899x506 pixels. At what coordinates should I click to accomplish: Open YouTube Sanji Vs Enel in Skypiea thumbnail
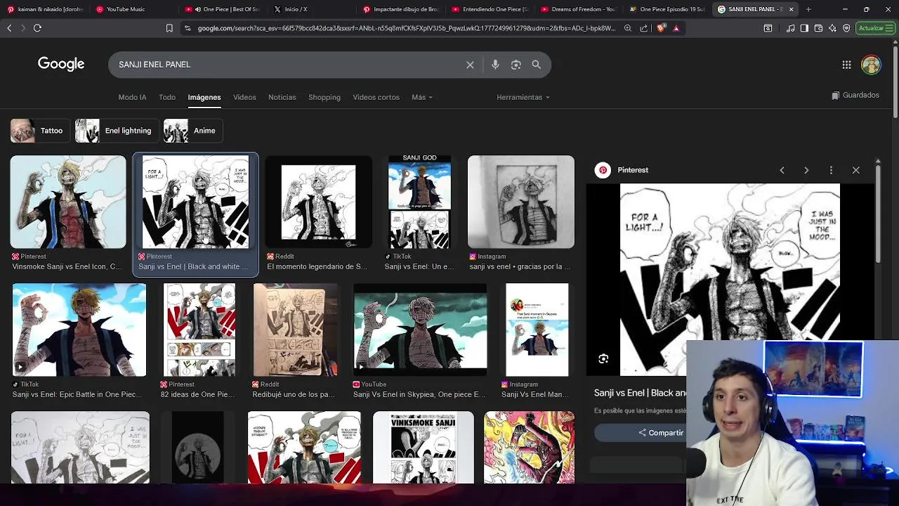point(420,330)
